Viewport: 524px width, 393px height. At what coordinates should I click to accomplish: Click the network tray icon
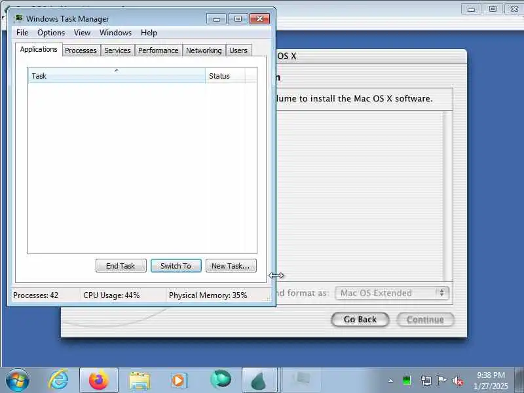click(x=426, y=381)
